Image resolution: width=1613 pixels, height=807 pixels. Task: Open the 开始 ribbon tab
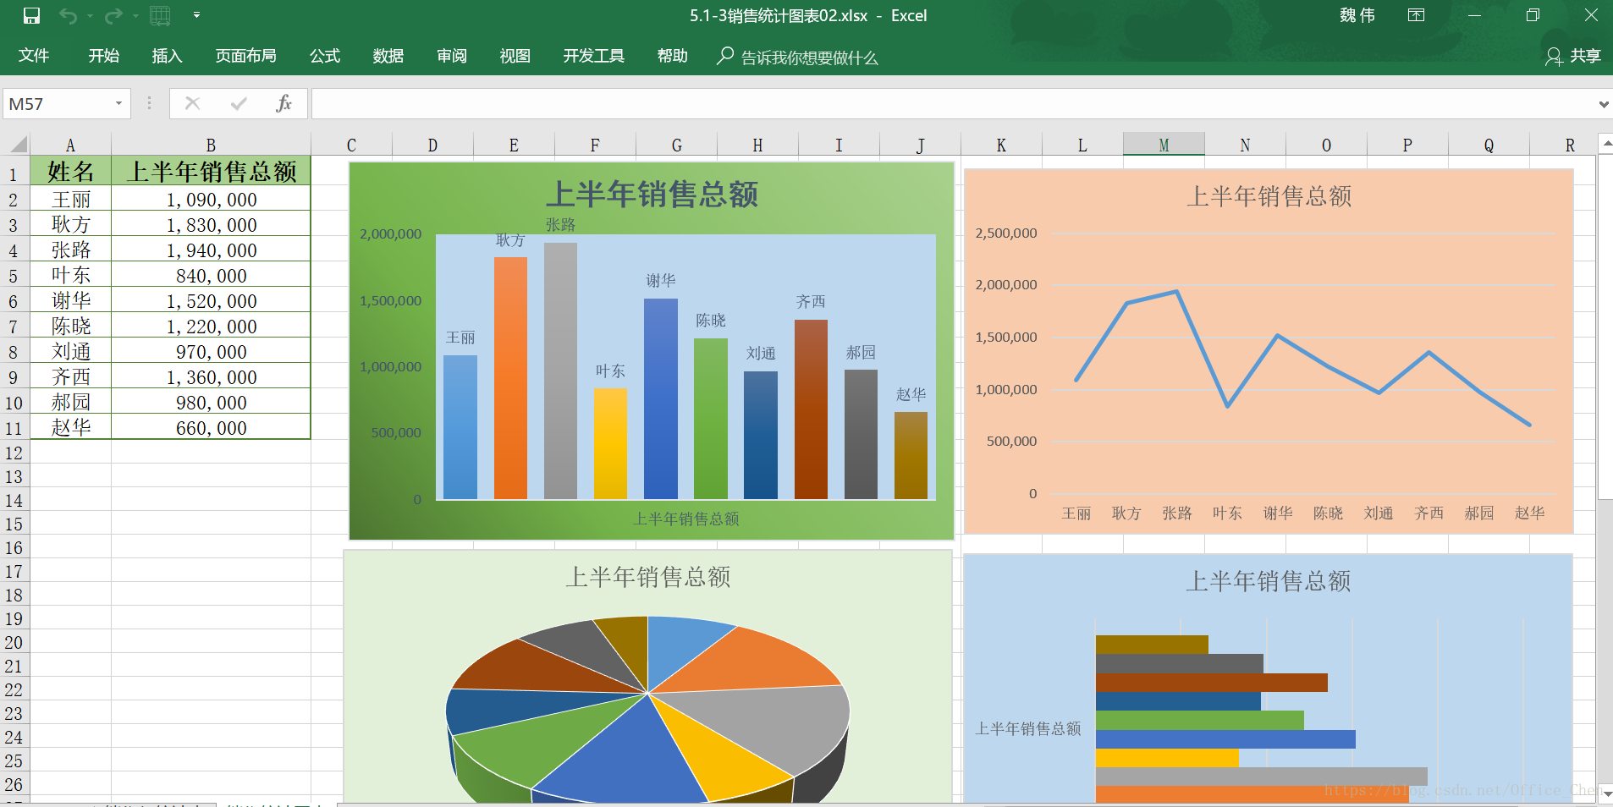coord(104,56)
